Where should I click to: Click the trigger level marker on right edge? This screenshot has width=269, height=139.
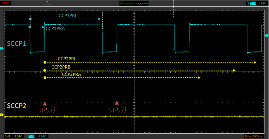tap(266, 35)
